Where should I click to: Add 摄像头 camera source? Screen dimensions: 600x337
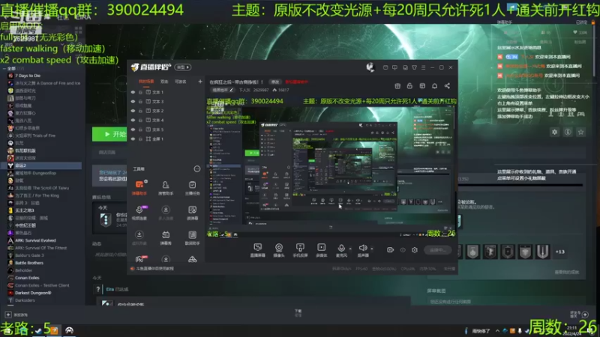pyautogui.click(x=279, y=250)
